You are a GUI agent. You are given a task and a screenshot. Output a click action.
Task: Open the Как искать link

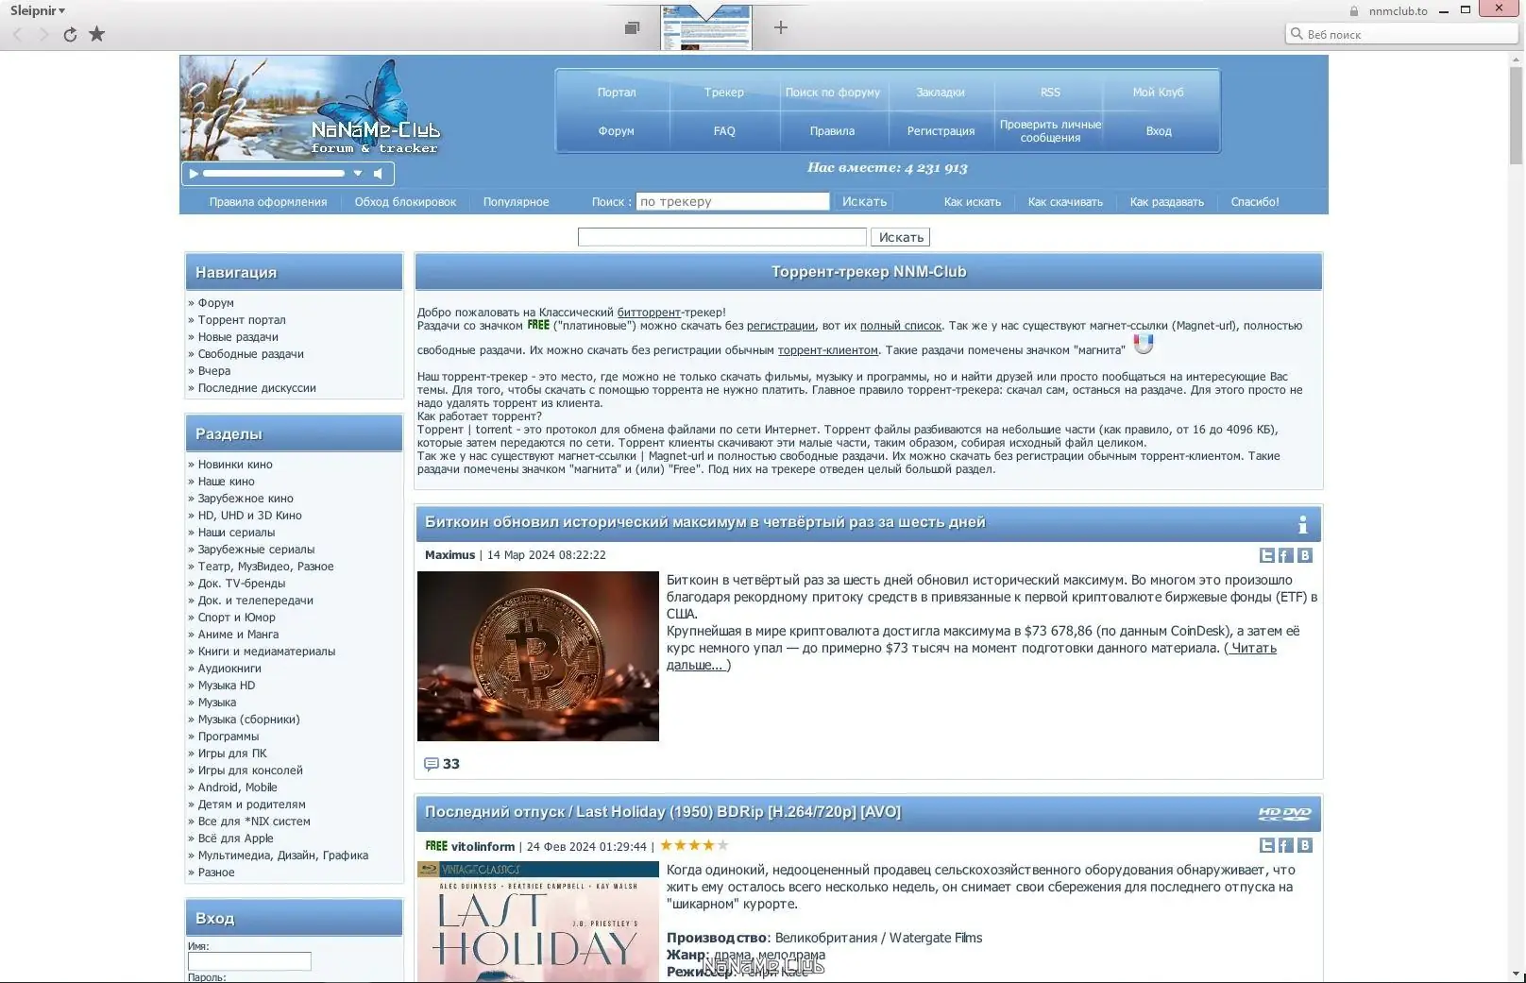click(x=973, y=202)
